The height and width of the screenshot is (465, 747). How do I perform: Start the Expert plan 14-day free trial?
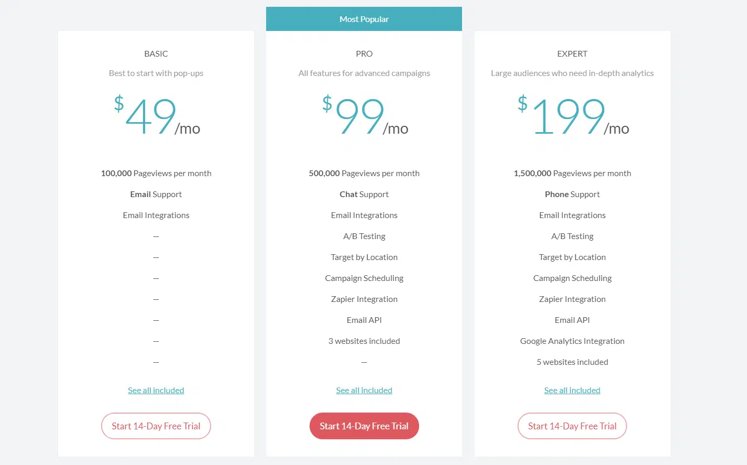coord(572,426)
